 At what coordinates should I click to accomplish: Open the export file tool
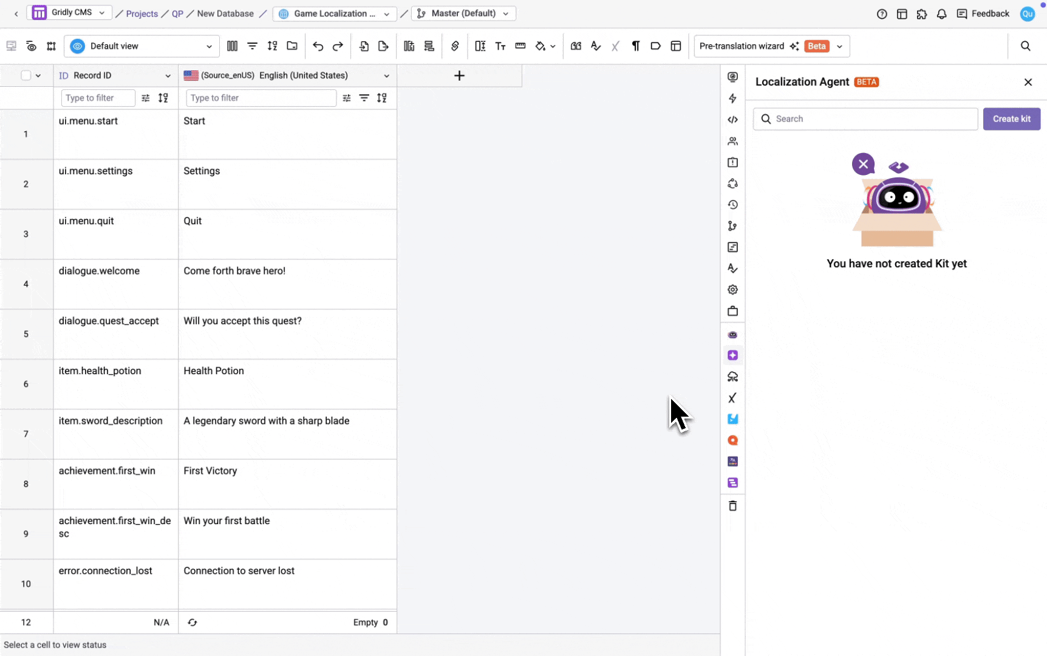tap(383, 46)
